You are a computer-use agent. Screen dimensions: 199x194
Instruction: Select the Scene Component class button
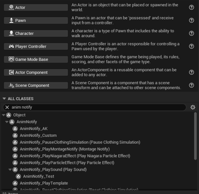[x=36, y=85]
